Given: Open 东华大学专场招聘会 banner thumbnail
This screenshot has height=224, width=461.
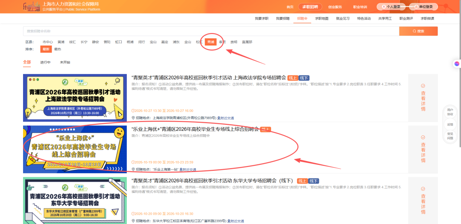Looking at the screenshot, I should 75,201.
